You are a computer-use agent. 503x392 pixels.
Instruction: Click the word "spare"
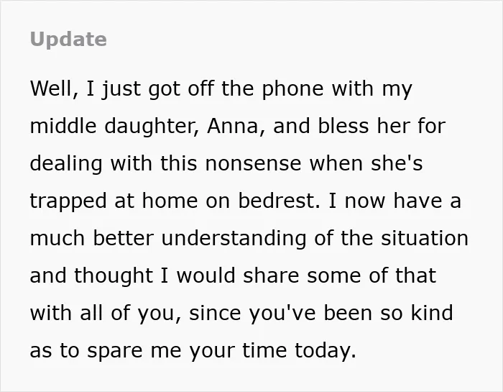pos(115,351)
